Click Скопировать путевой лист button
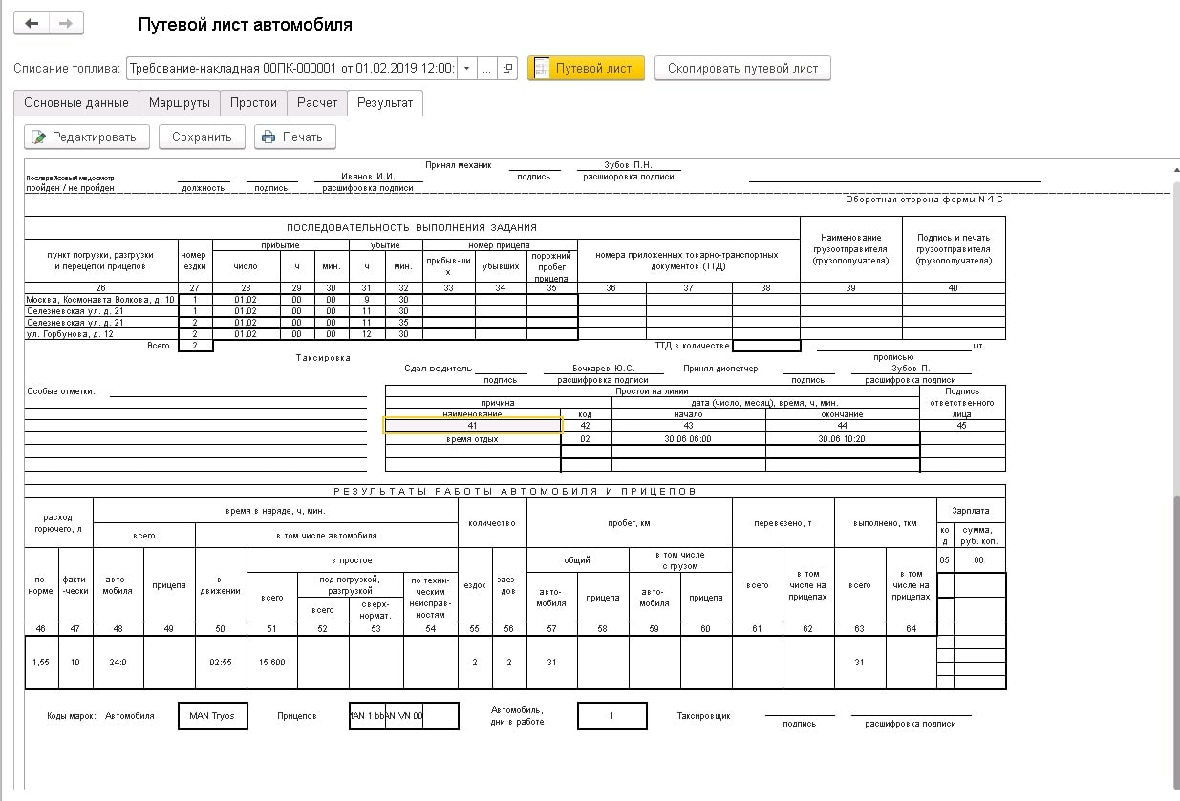Viewport: 1180px width, 801px height. point(742,69)
